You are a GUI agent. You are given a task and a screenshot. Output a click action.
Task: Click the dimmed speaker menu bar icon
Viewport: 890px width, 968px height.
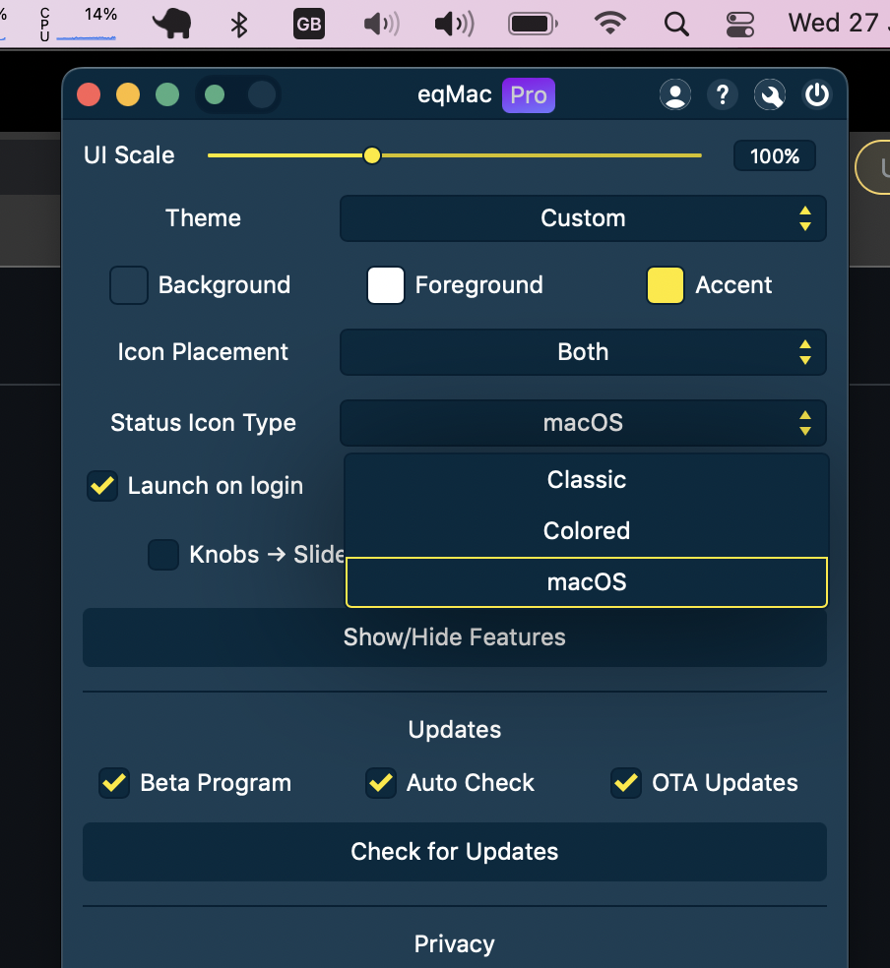[382, 24]
